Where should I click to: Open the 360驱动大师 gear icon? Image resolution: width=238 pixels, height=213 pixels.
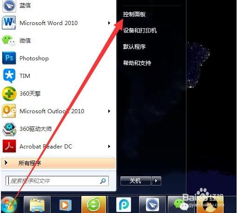pyautogui.click(x=9, y=129)
